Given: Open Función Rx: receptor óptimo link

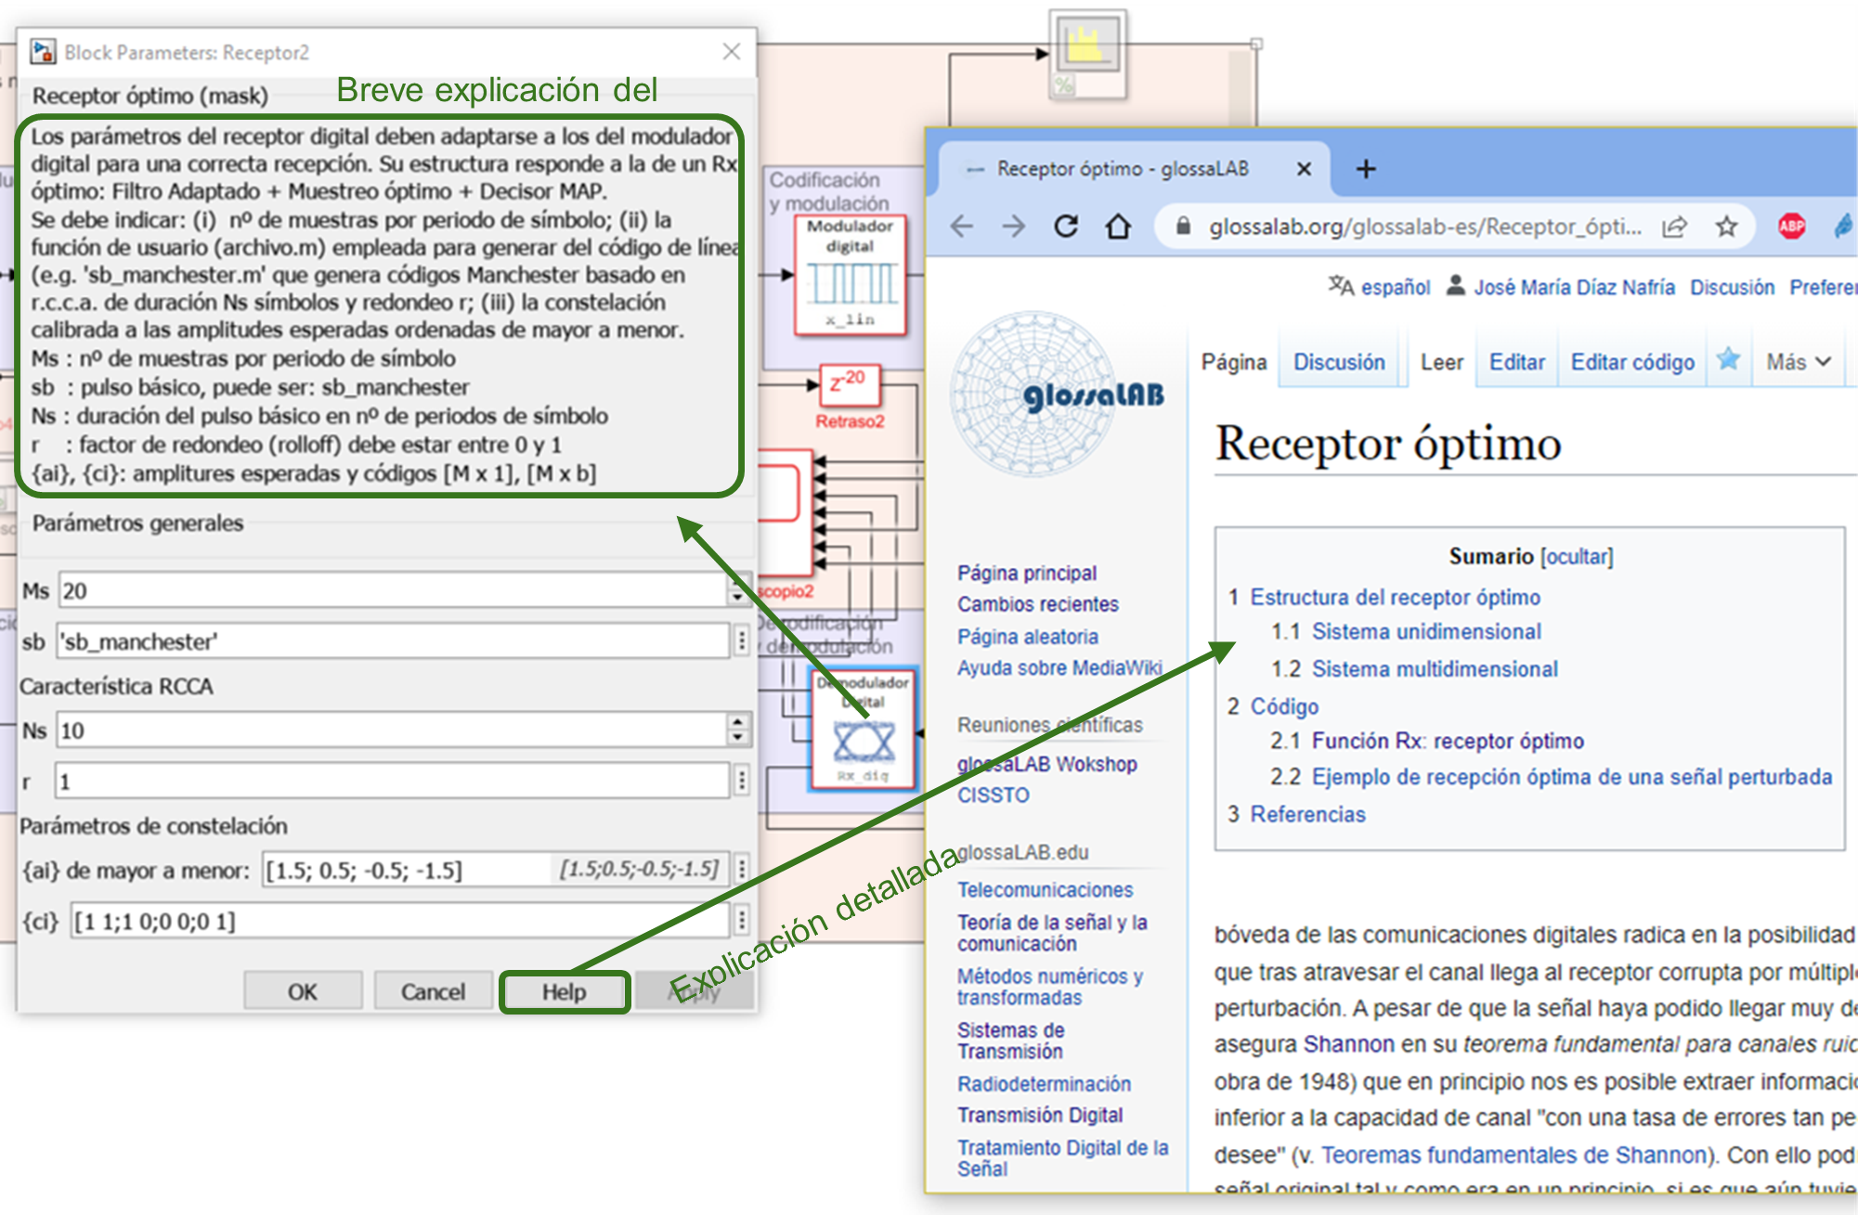Looking at the screenshot, I should click(x=1448, y=741).
